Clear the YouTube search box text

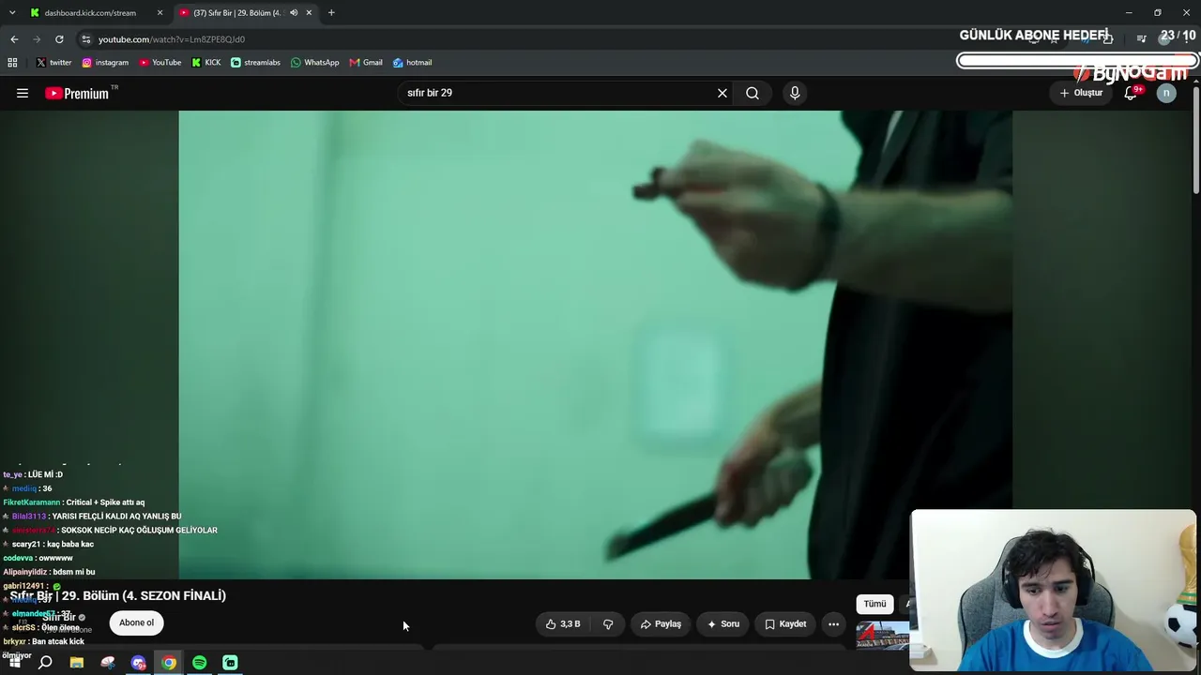click(x=722, y=93)
